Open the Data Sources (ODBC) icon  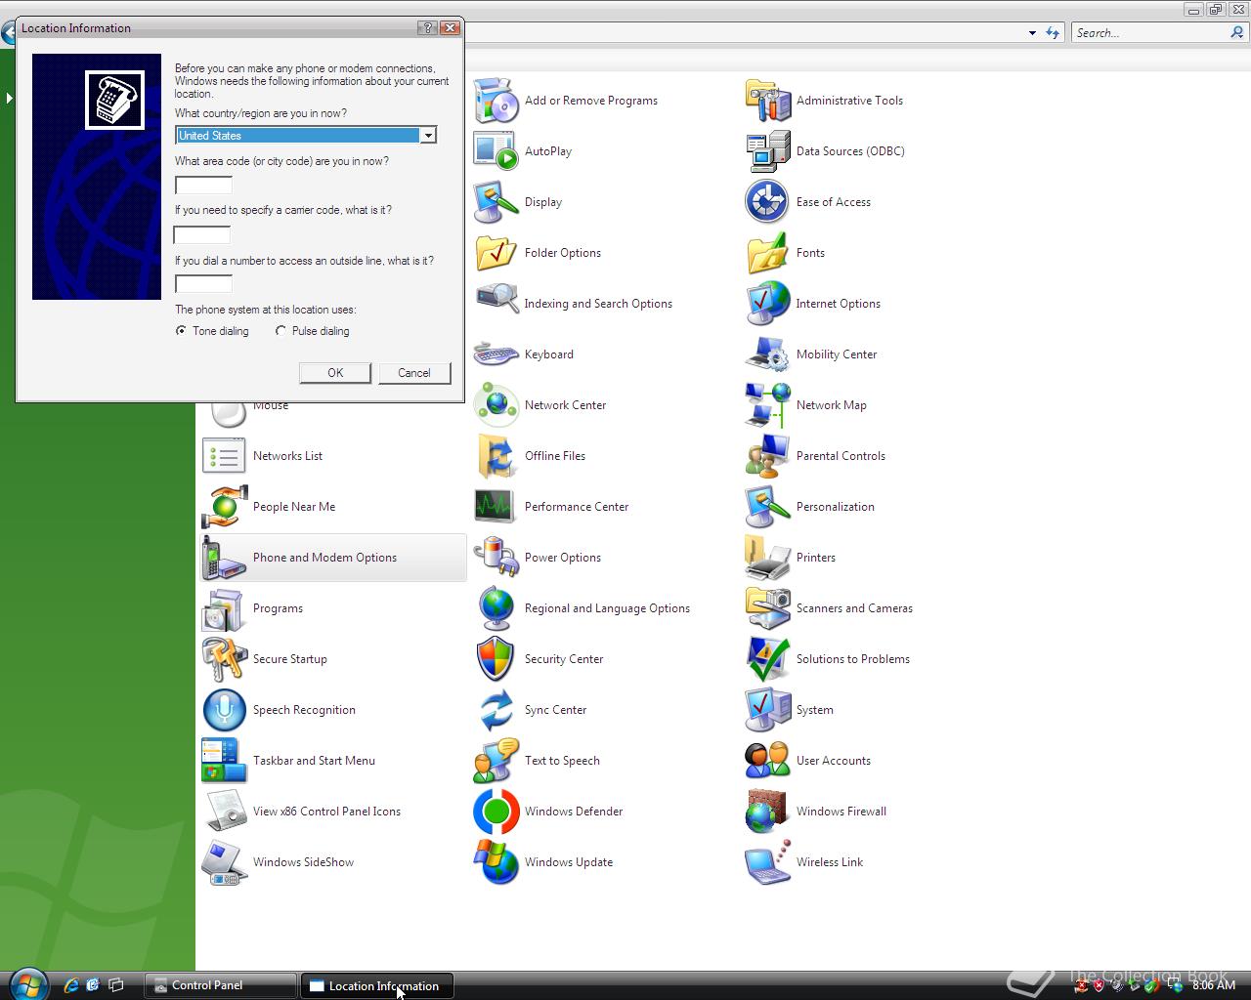coord(768,151)
